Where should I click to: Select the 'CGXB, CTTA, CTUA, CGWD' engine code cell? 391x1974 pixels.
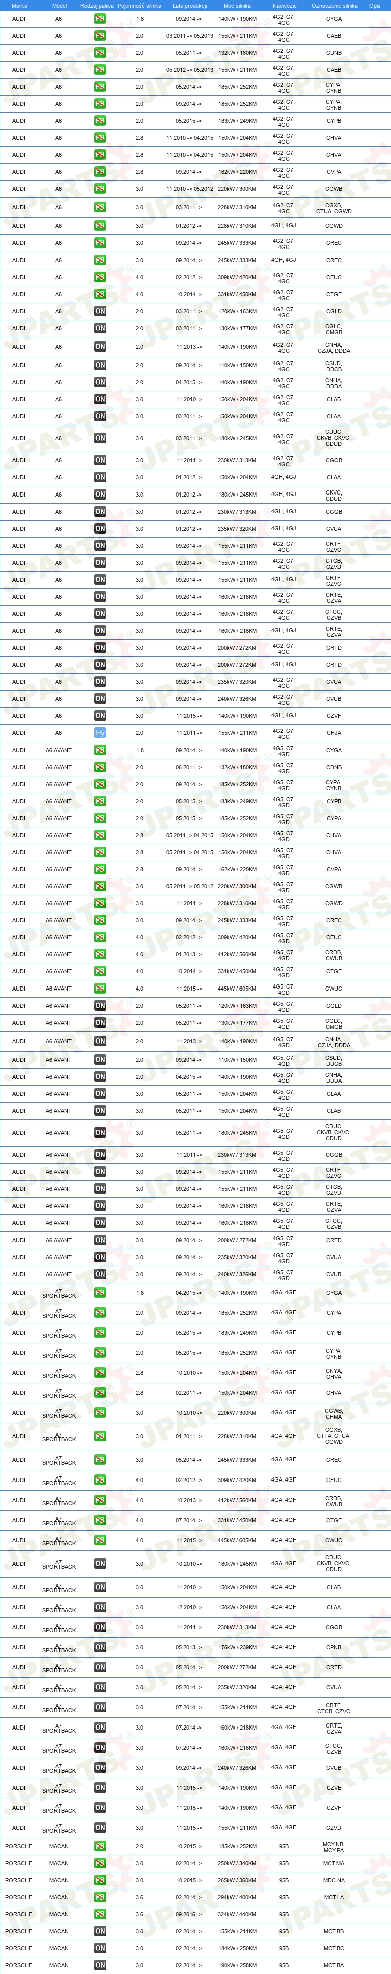pyautogui.click(x=334, y=1436)
